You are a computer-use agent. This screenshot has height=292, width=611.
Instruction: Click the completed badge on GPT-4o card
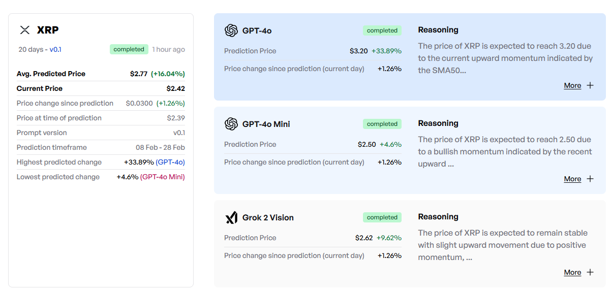tap(382, 30)
